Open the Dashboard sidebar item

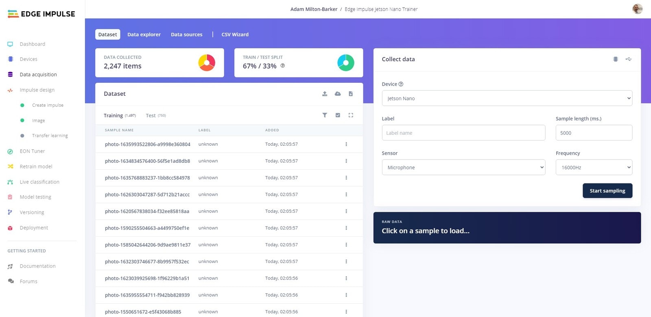pyautogui.click(x=32, y=44)
